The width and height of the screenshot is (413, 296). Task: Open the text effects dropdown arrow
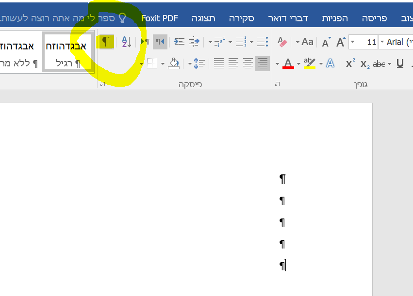tap(321, 64)
